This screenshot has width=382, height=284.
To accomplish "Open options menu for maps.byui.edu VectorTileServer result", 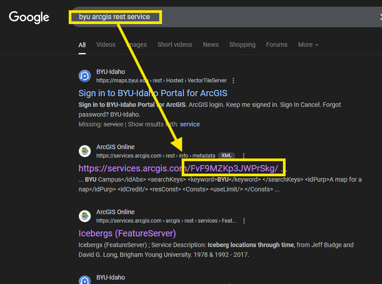I will tap(233, 81).
